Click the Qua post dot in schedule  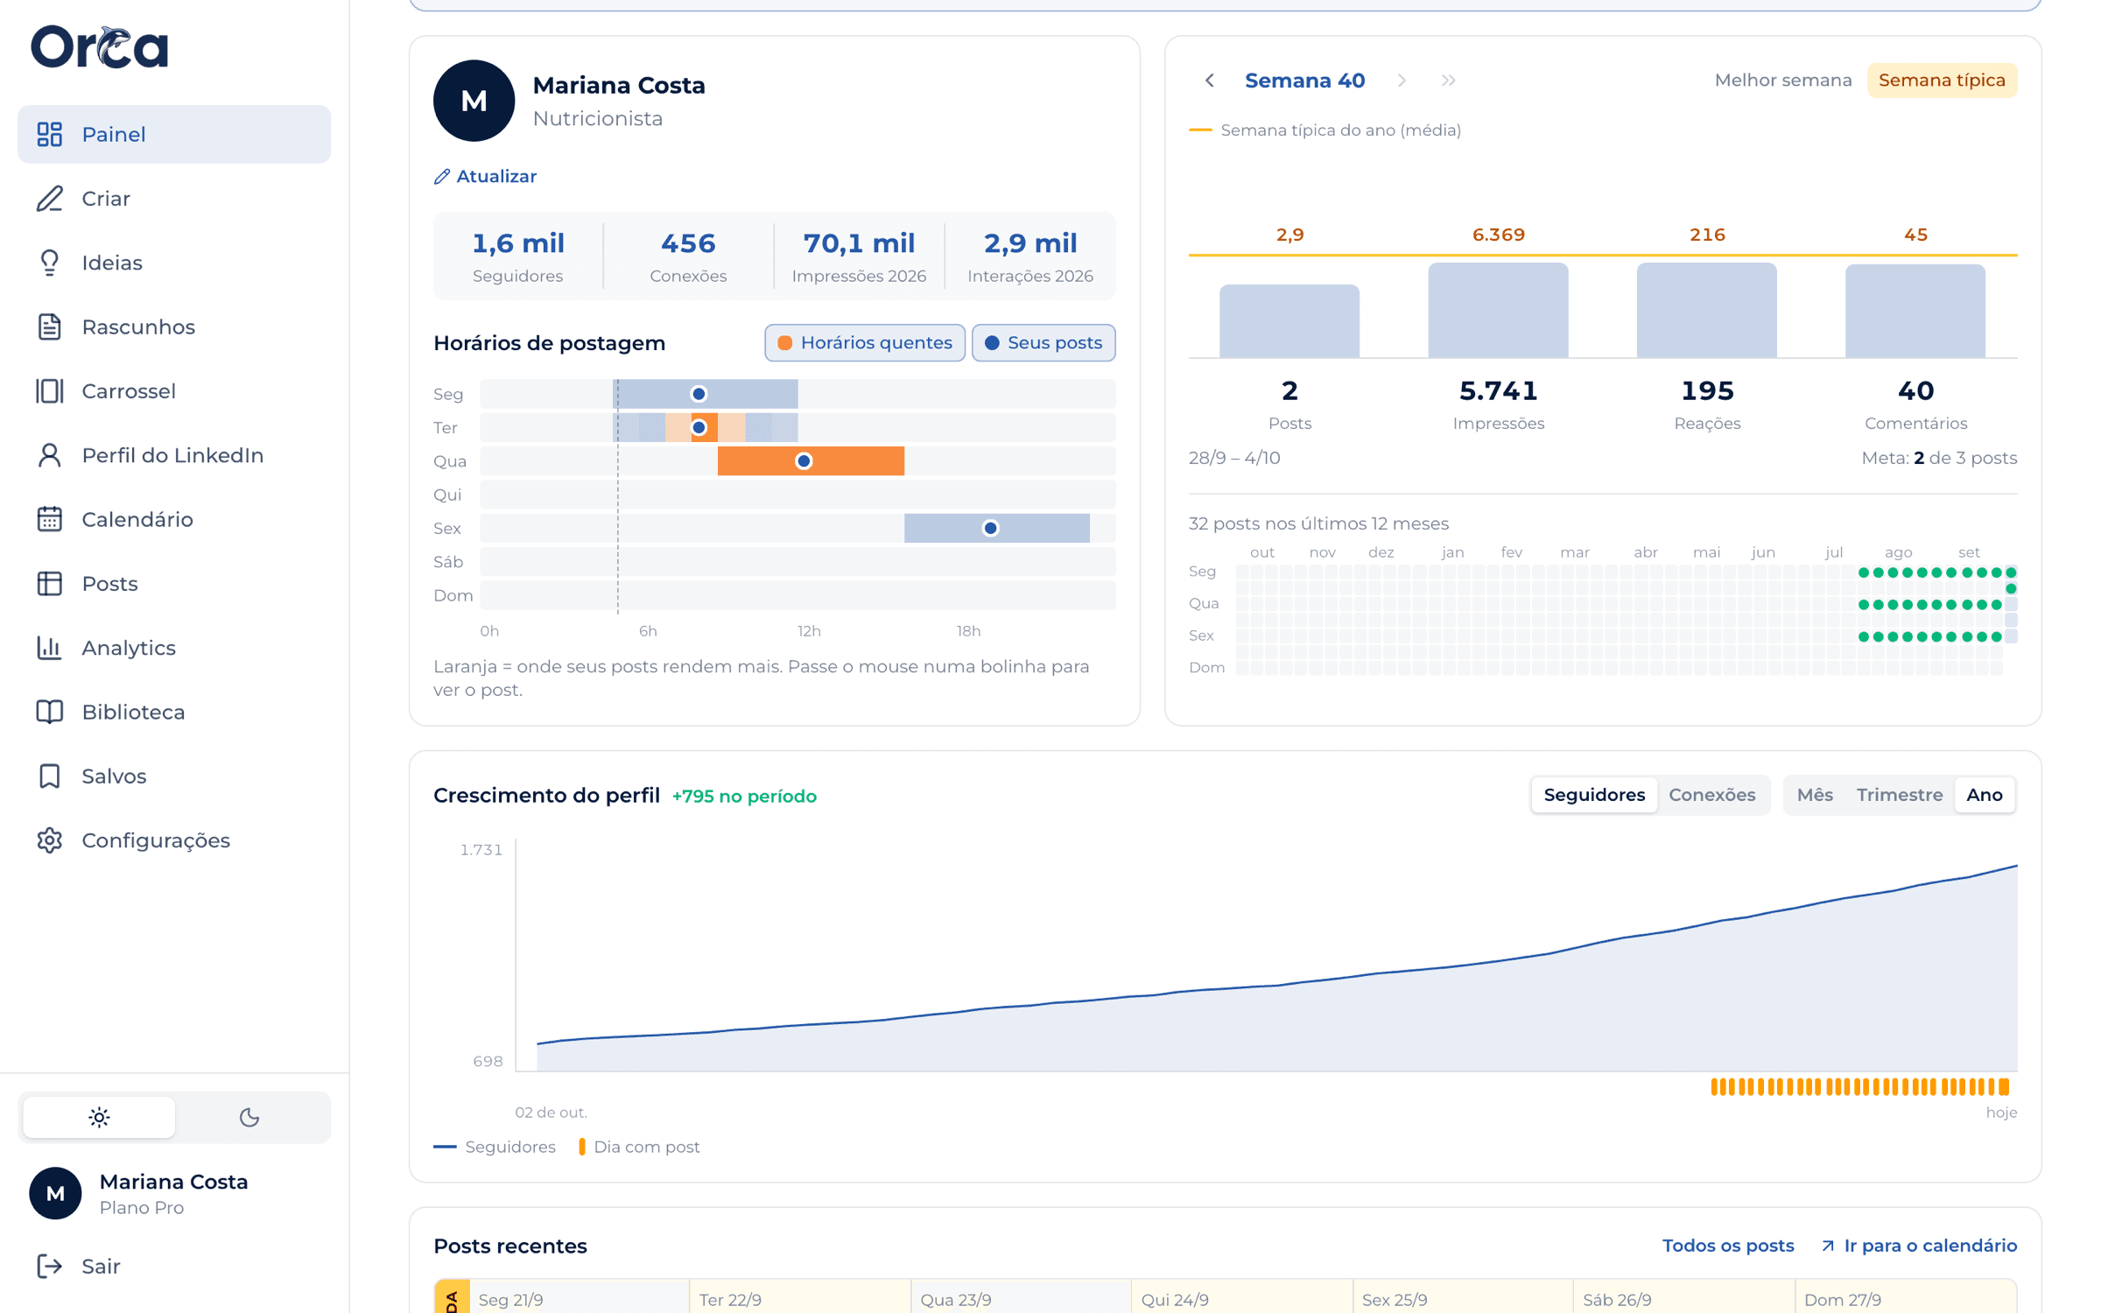[804, 461]
